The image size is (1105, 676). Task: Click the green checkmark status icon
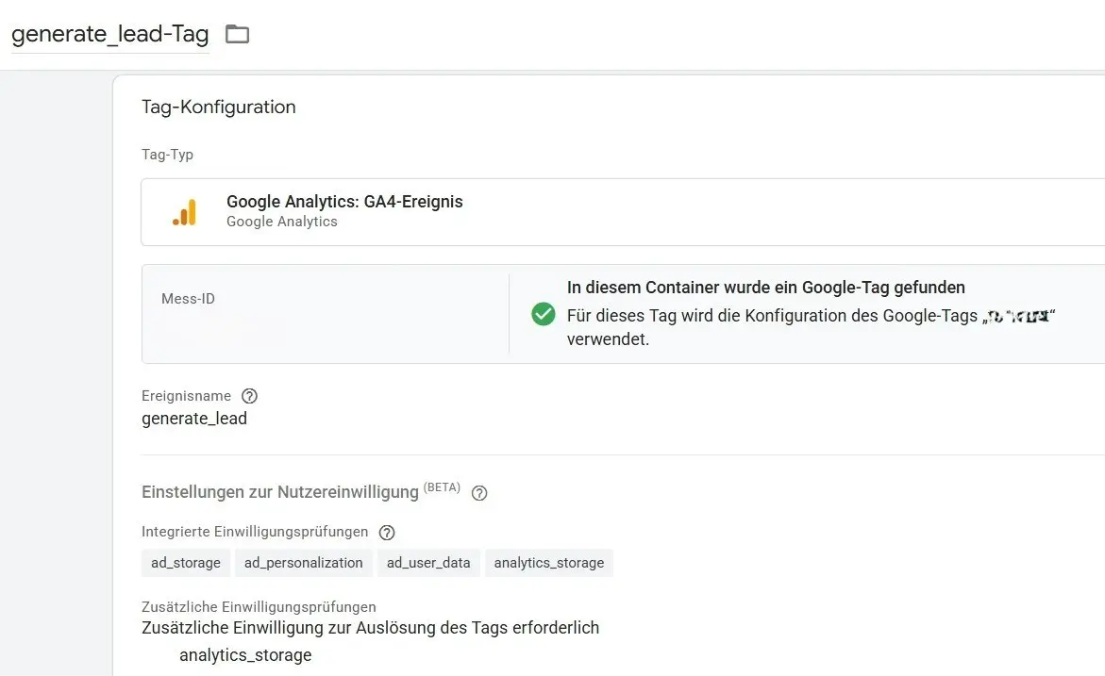click(543, 314)
